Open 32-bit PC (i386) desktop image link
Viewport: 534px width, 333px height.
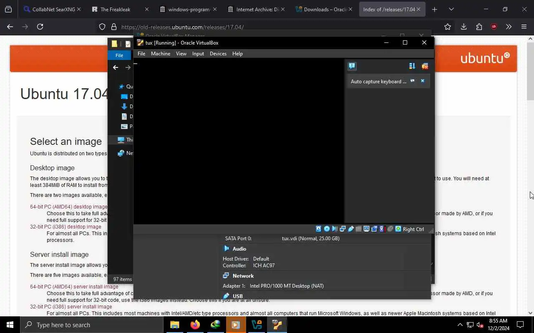pos(65,226)
